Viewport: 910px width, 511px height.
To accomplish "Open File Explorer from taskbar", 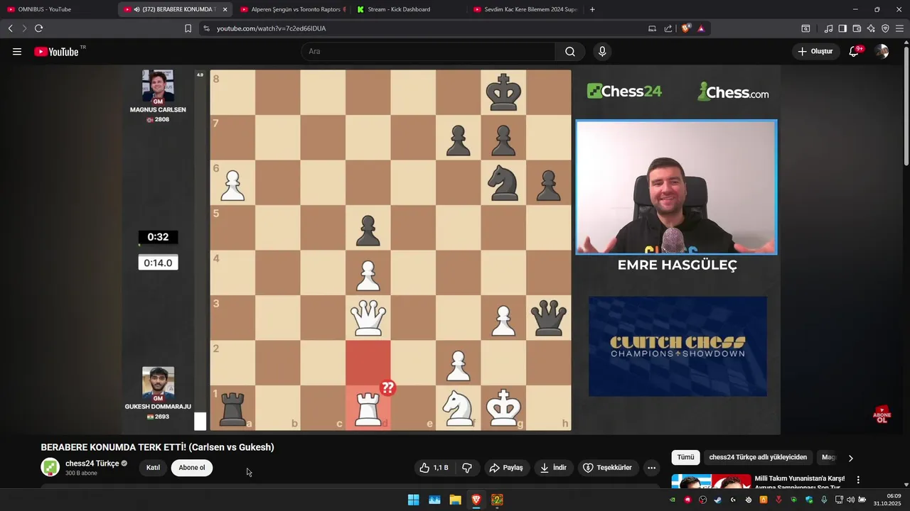I will [455, 500].
